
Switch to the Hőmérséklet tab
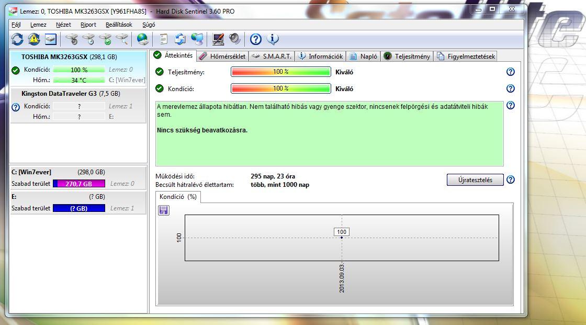(x=222, y=57)
